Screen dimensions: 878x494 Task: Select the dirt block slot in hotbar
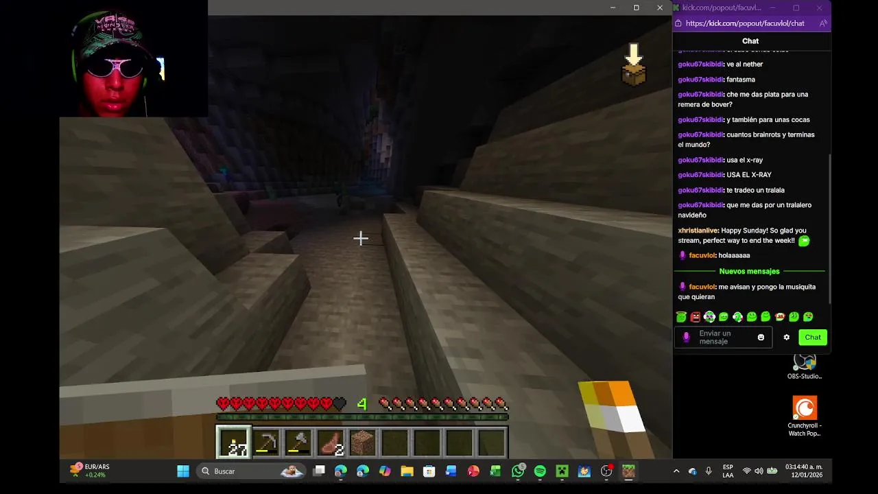pyautogui.click(x=362, y=443)
